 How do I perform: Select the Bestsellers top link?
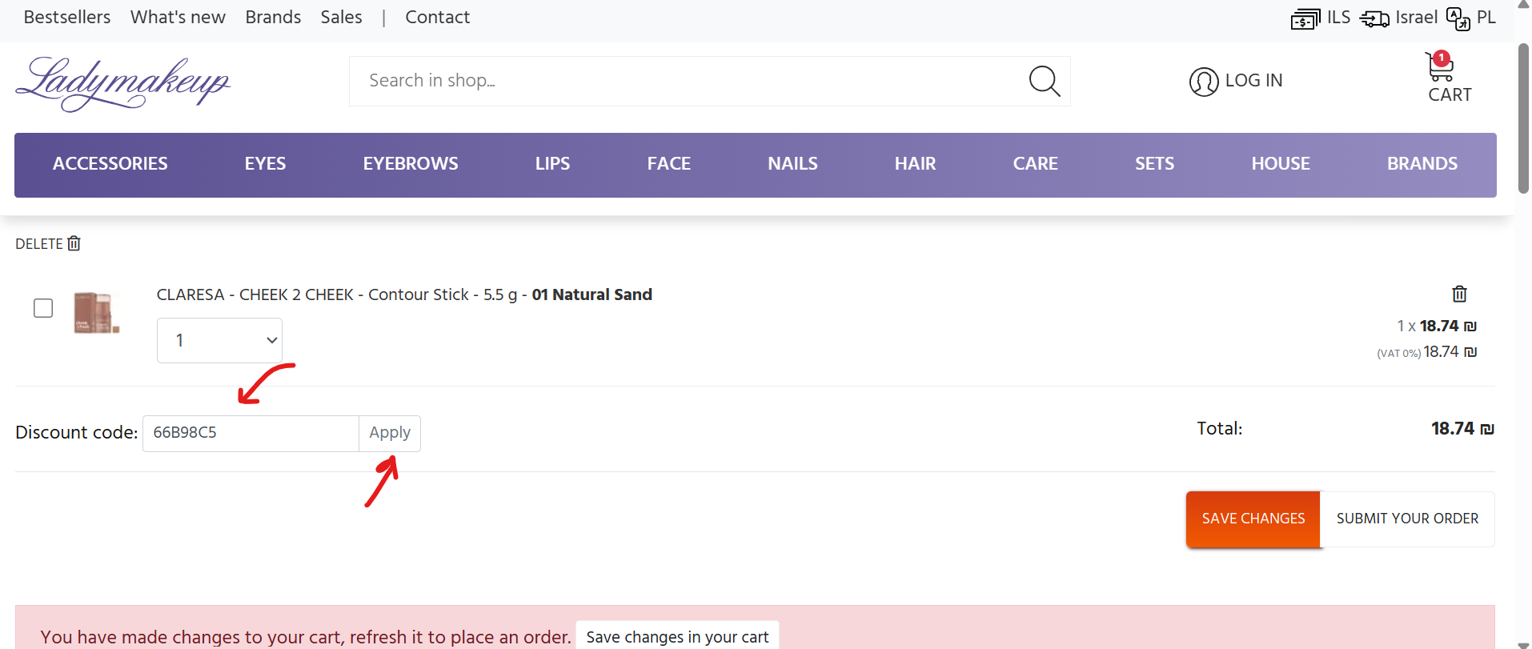point(67,18)
